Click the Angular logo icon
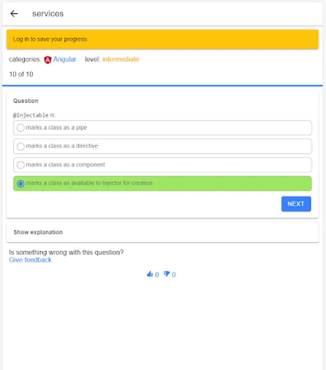This screenshot has width=326, height=370. 48,60
